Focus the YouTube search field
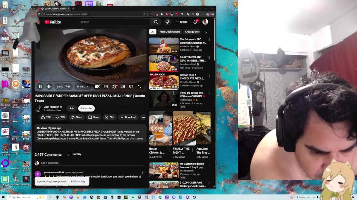This screenshot has height=200, width=357. point(114,22)
